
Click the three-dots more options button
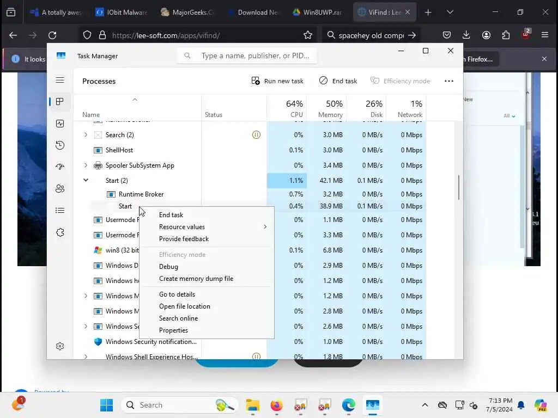tap(449, 81)
